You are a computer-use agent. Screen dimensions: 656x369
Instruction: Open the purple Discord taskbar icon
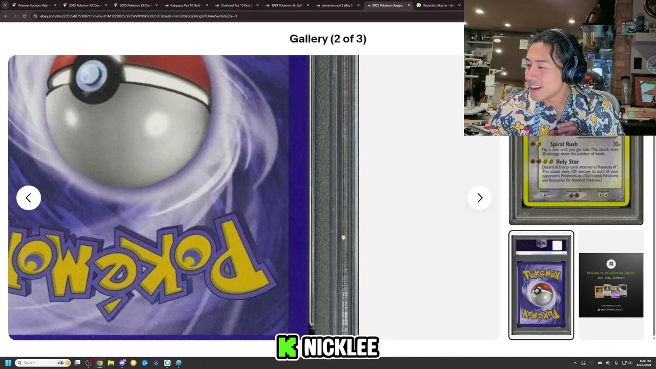click(x=122, y=363)
